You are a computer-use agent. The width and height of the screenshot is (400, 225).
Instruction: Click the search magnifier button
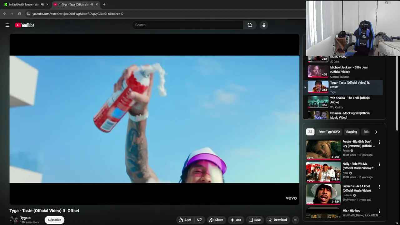250,25
